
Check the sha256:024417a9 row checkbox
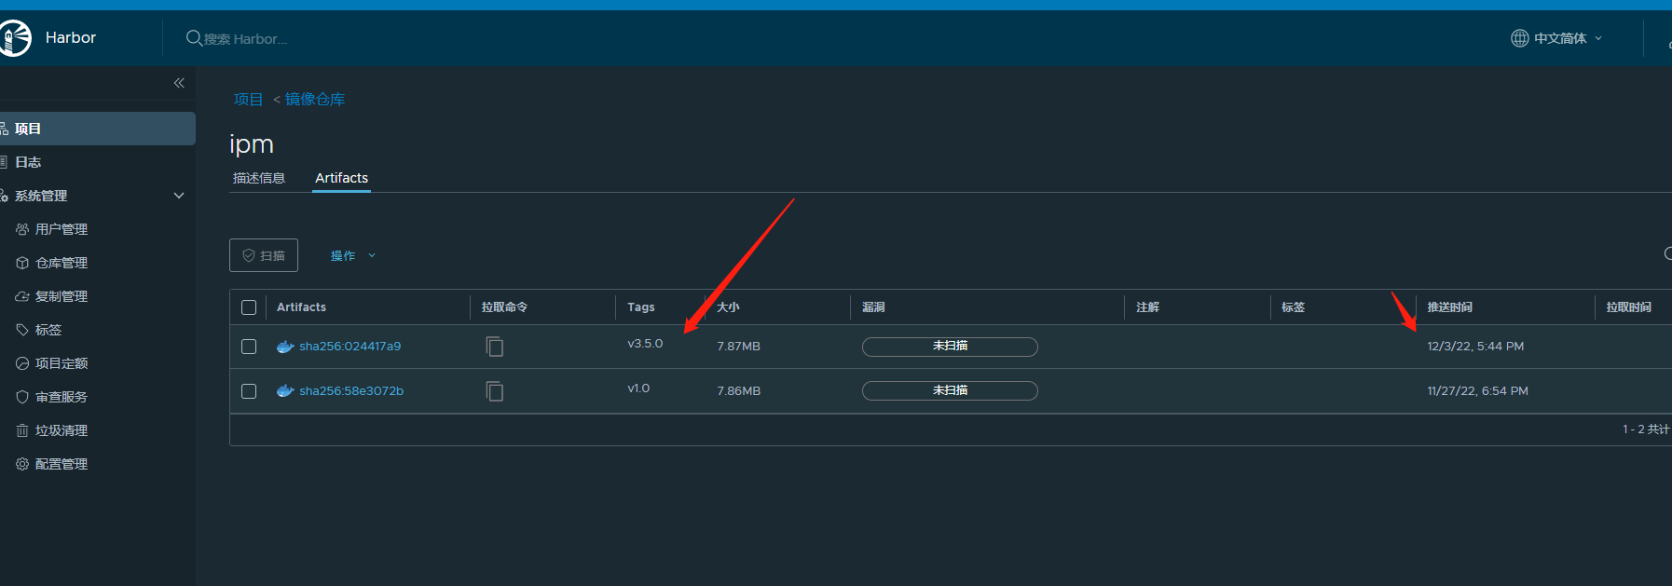tap(249, 347)
